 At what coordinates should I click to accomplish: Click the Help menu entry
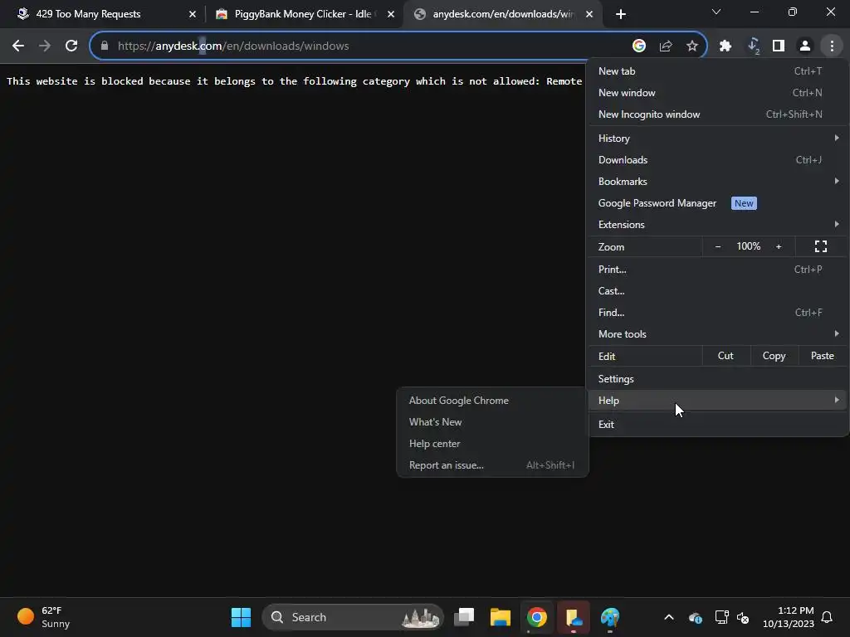[x=718, y=401]
